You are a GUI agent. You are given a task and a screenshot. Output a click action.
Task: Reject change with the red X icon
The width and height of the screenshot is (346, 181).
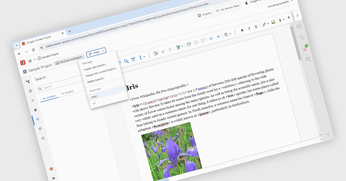(170, 49)
